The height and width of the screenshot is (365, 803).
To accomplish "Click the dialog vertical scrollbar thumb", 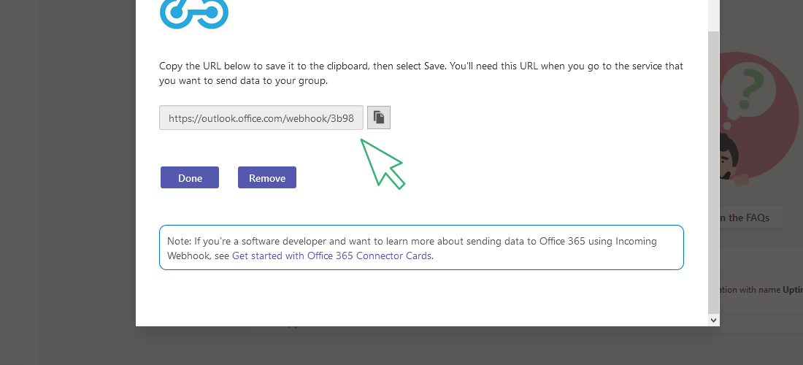I will click(714, 172).
